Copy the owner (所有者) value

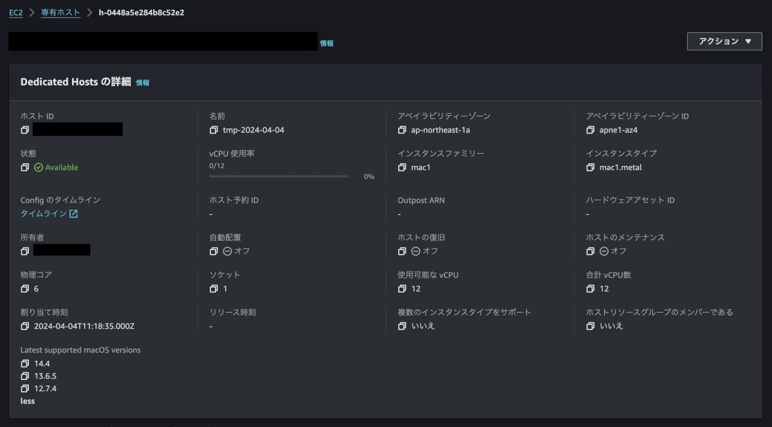pyautogui.click(x=25, y=251)
